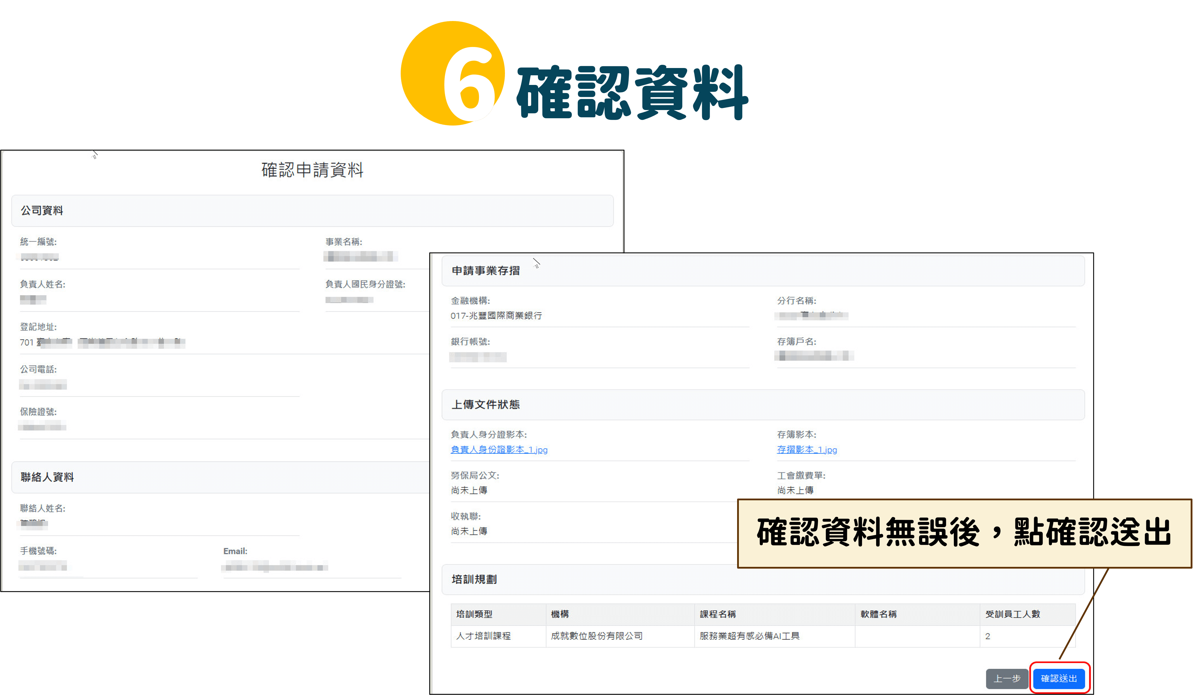This screenshot has width=1193, height=695.
Task: Click the 登記地址 label
Action: pos(38,326)
